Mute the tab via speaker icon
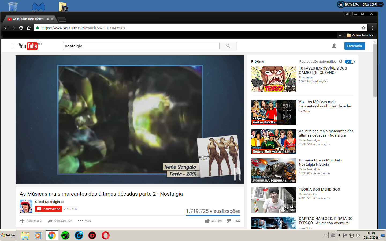The image size is (386, 241). click(x=48, y=19)
